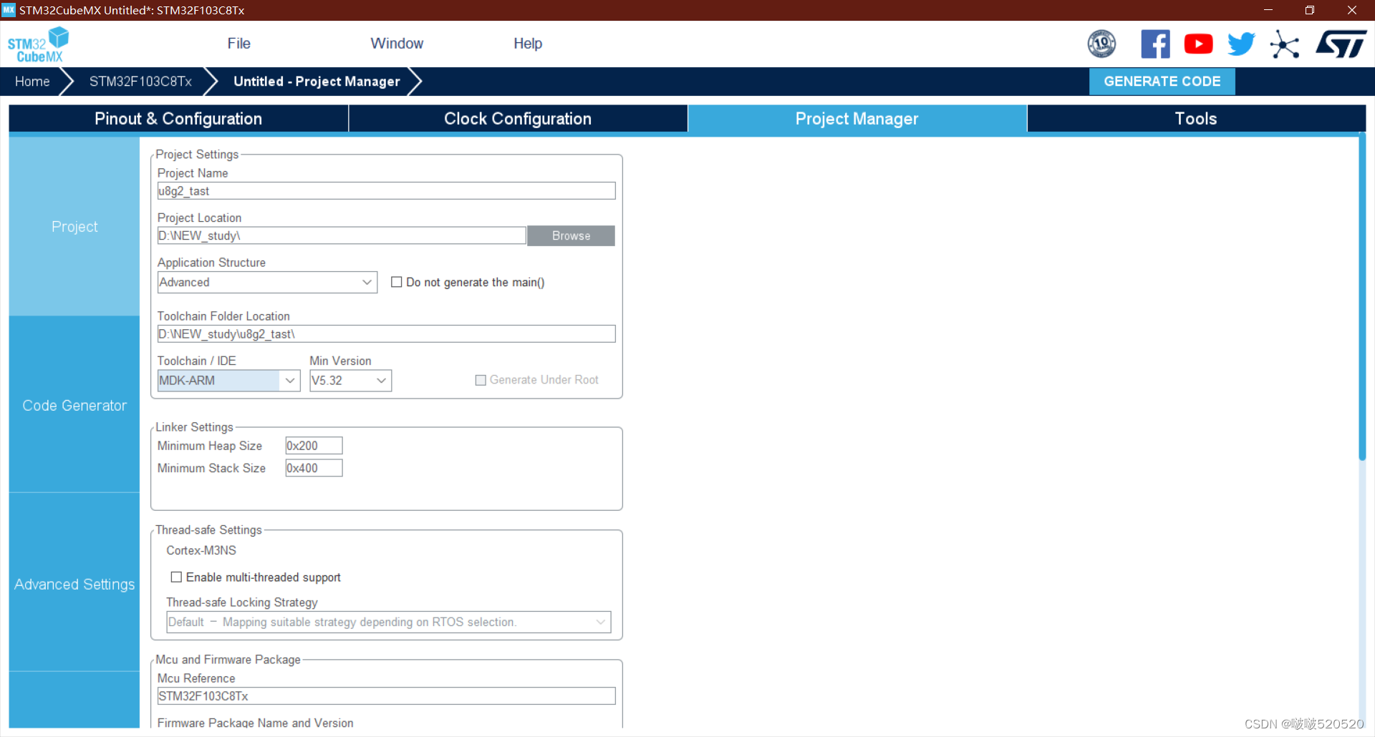This screenshot has height=737, width=1375.
Task: Expand the Application Structure dropdown
Action: click(267, 282)
